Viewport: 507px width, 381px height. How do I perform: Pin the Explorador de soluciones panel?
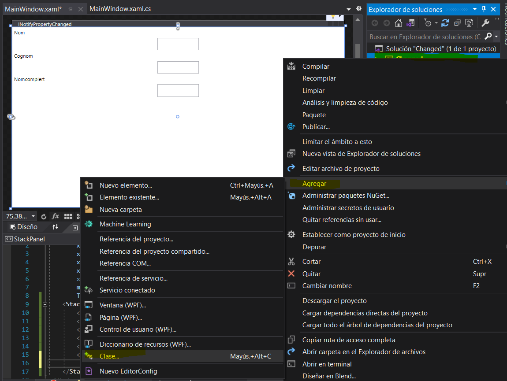tap(484, 9)
